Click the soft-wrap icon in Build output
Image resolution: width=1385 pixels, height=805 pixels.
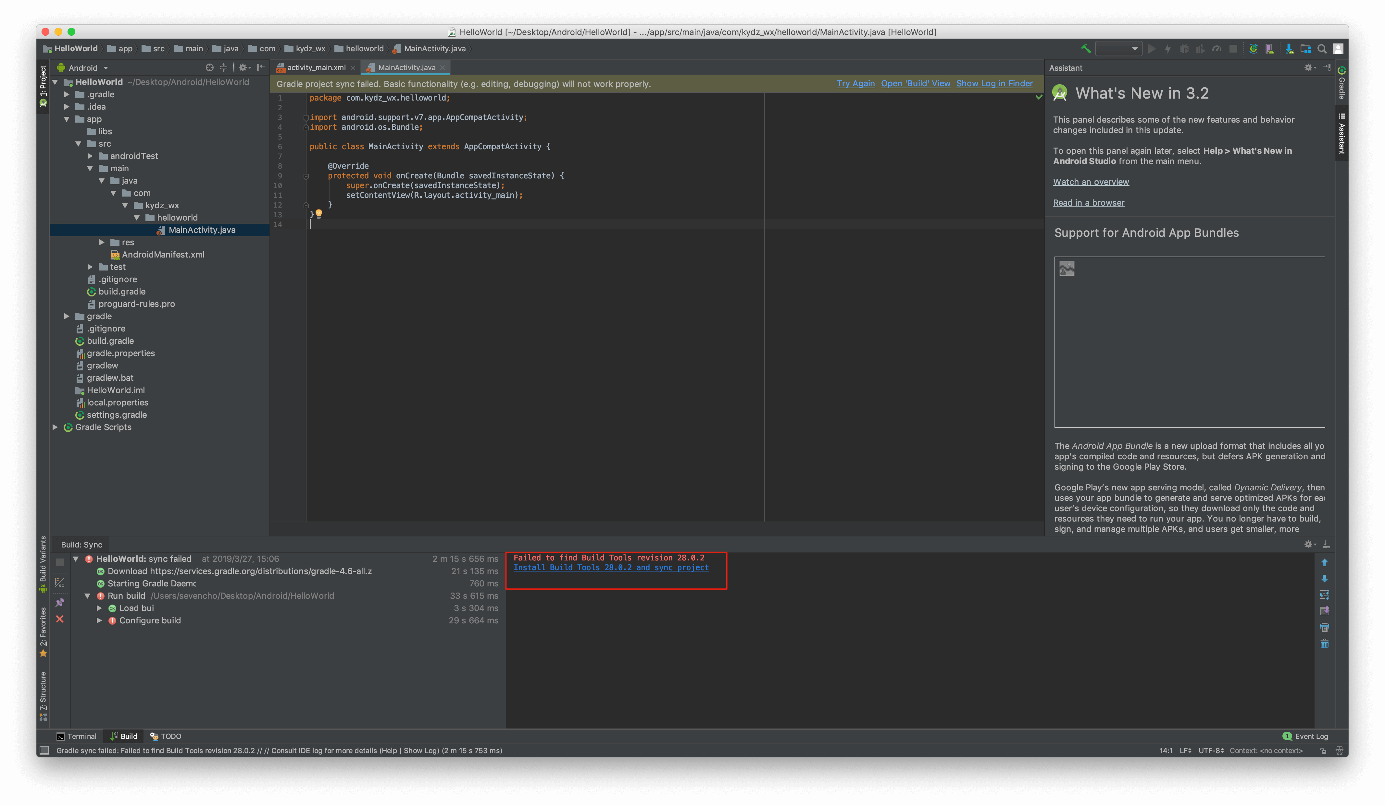(x=1325, y=595)
